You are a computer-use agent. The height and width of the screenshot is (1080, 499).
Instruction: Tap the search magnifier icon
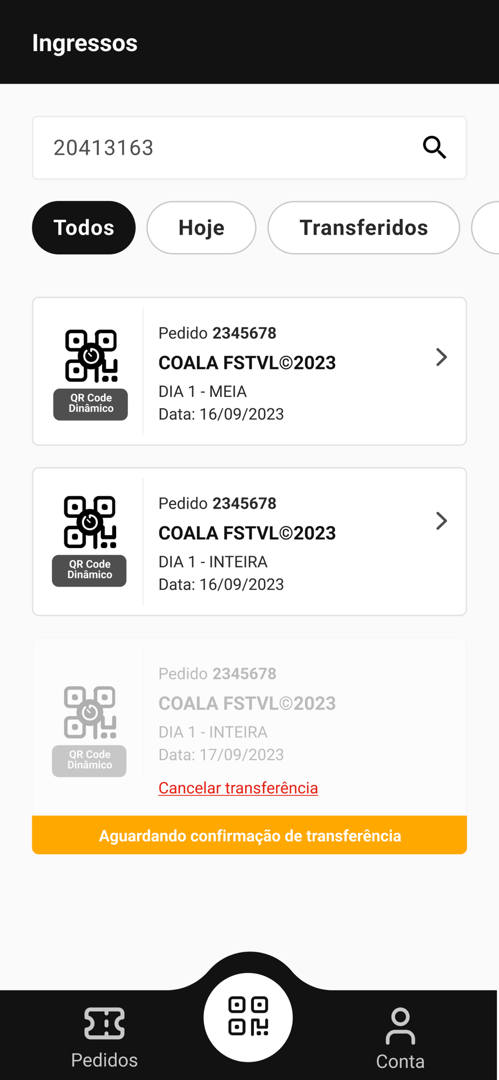click(434, 147)
